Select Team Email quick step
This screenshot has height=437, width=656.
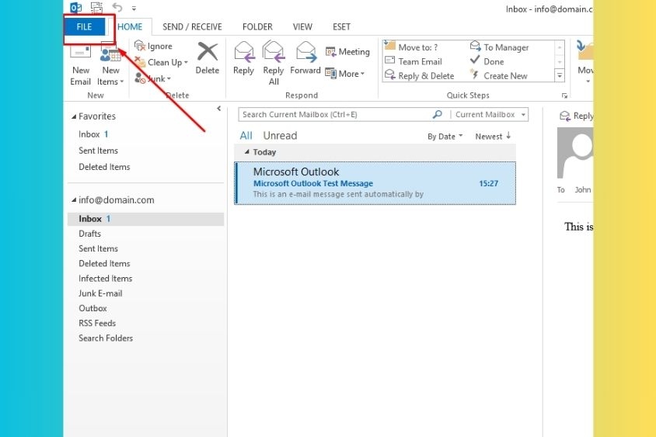pos(413,61)
